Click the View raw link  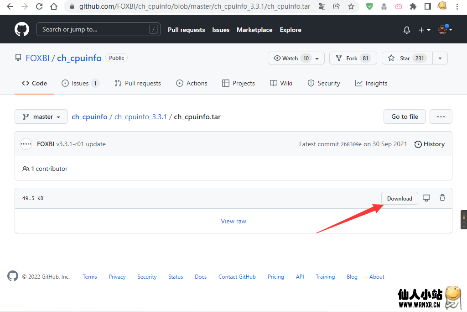coord(233,221)
